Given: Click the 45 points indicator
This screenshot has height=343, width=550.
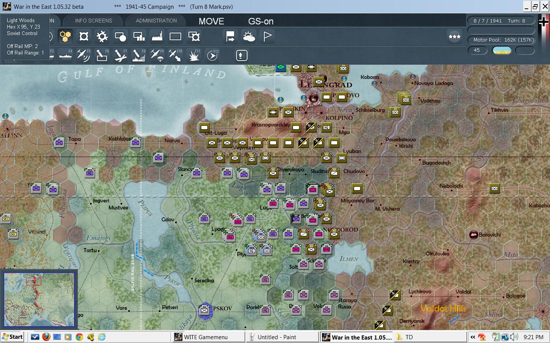Looking at the screenshot, I should (x=477, y=50).
